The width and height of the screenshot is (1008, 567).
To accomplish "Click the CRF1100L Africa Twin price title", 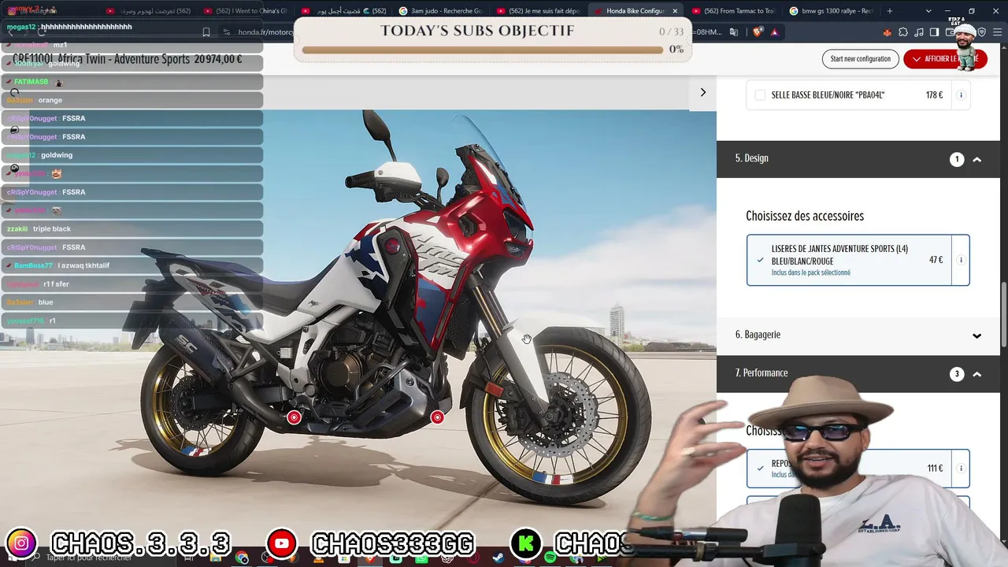I will click(128, 59).
